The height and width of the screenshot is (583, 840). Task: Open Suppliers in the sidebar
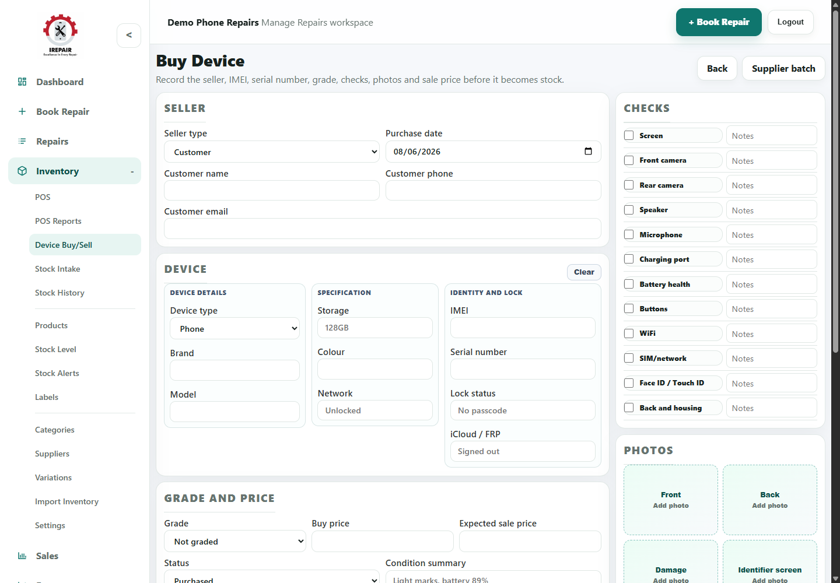pos(52,454)
